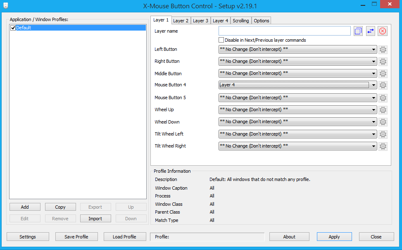Viewport: 402px width, 250px height.
Task: Click the Import button
Action: point(95,219)
